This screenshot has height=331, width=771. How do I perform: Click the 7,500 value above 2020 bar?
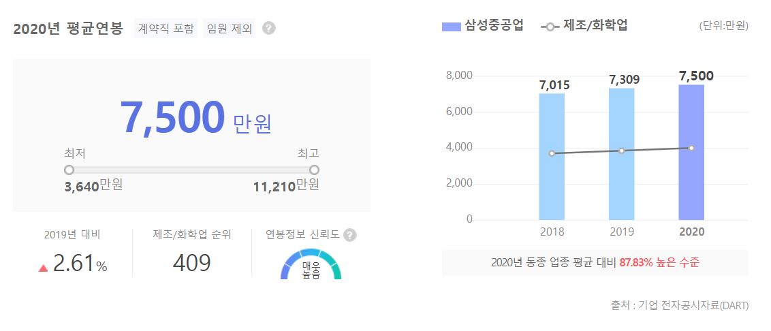[696, 76]
